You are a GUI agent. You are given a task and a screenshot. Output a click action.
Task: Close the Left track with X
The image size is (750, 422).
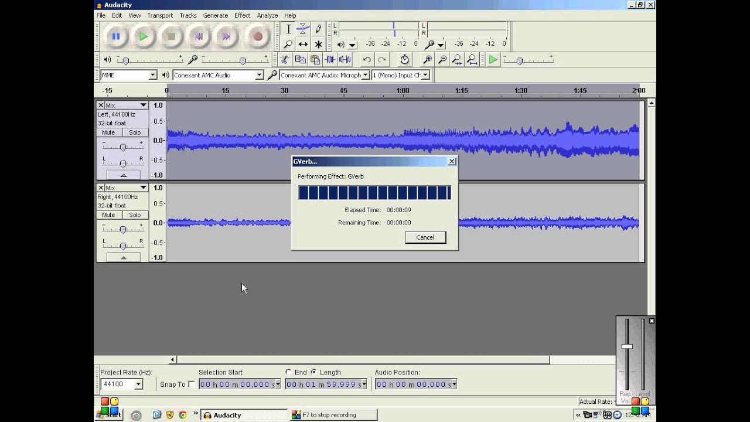(101, 105)
